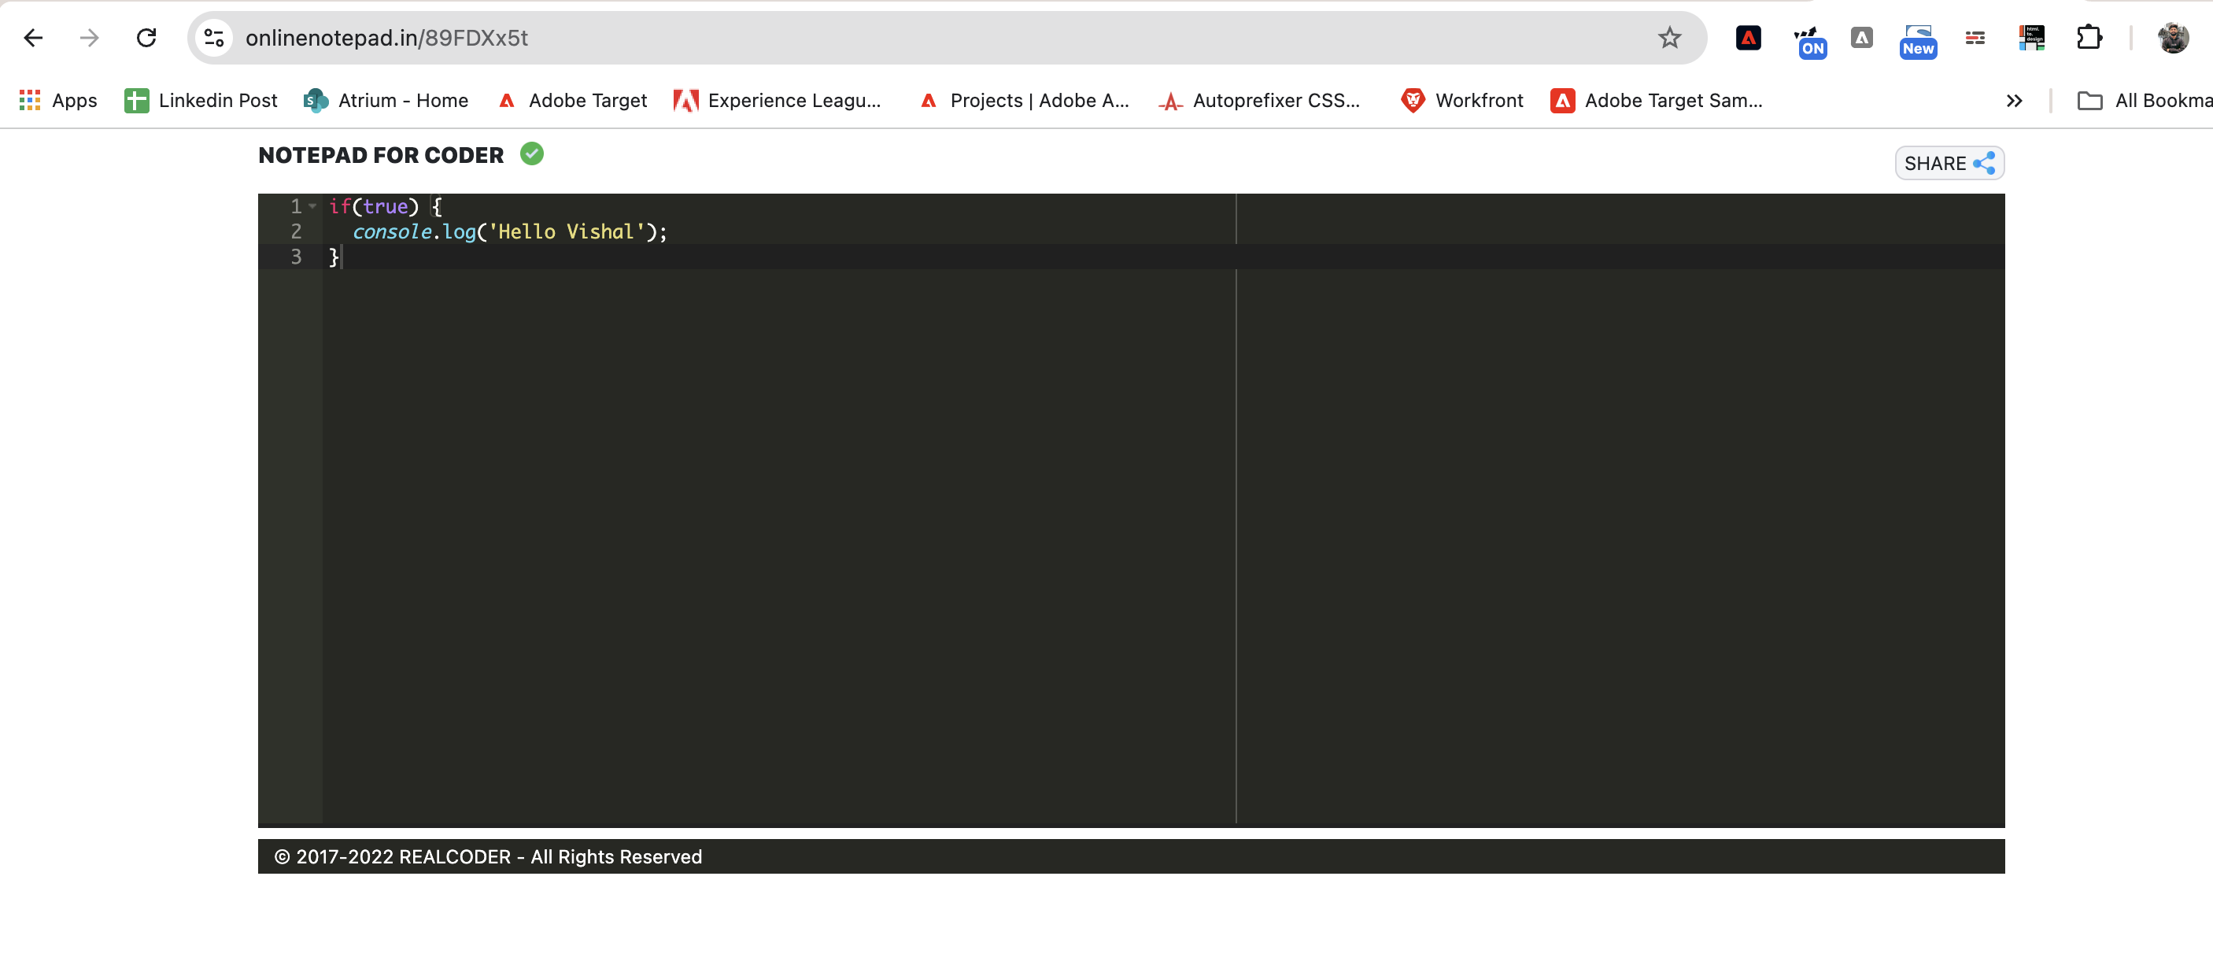The width and height of the screenshot is (2213, 976).
Task: Open the Extensions puzzle piece menu
Action: [2089, 38]
